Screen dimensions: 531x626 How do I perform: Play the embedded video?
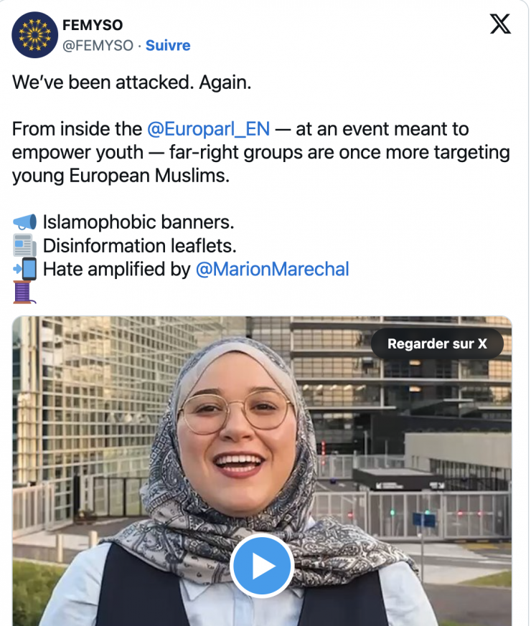tap(262, 565)
